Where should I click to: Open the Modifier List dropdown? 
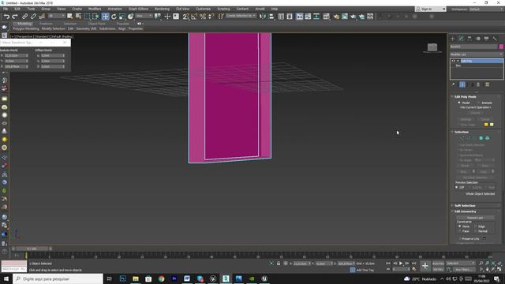point(476,54)
